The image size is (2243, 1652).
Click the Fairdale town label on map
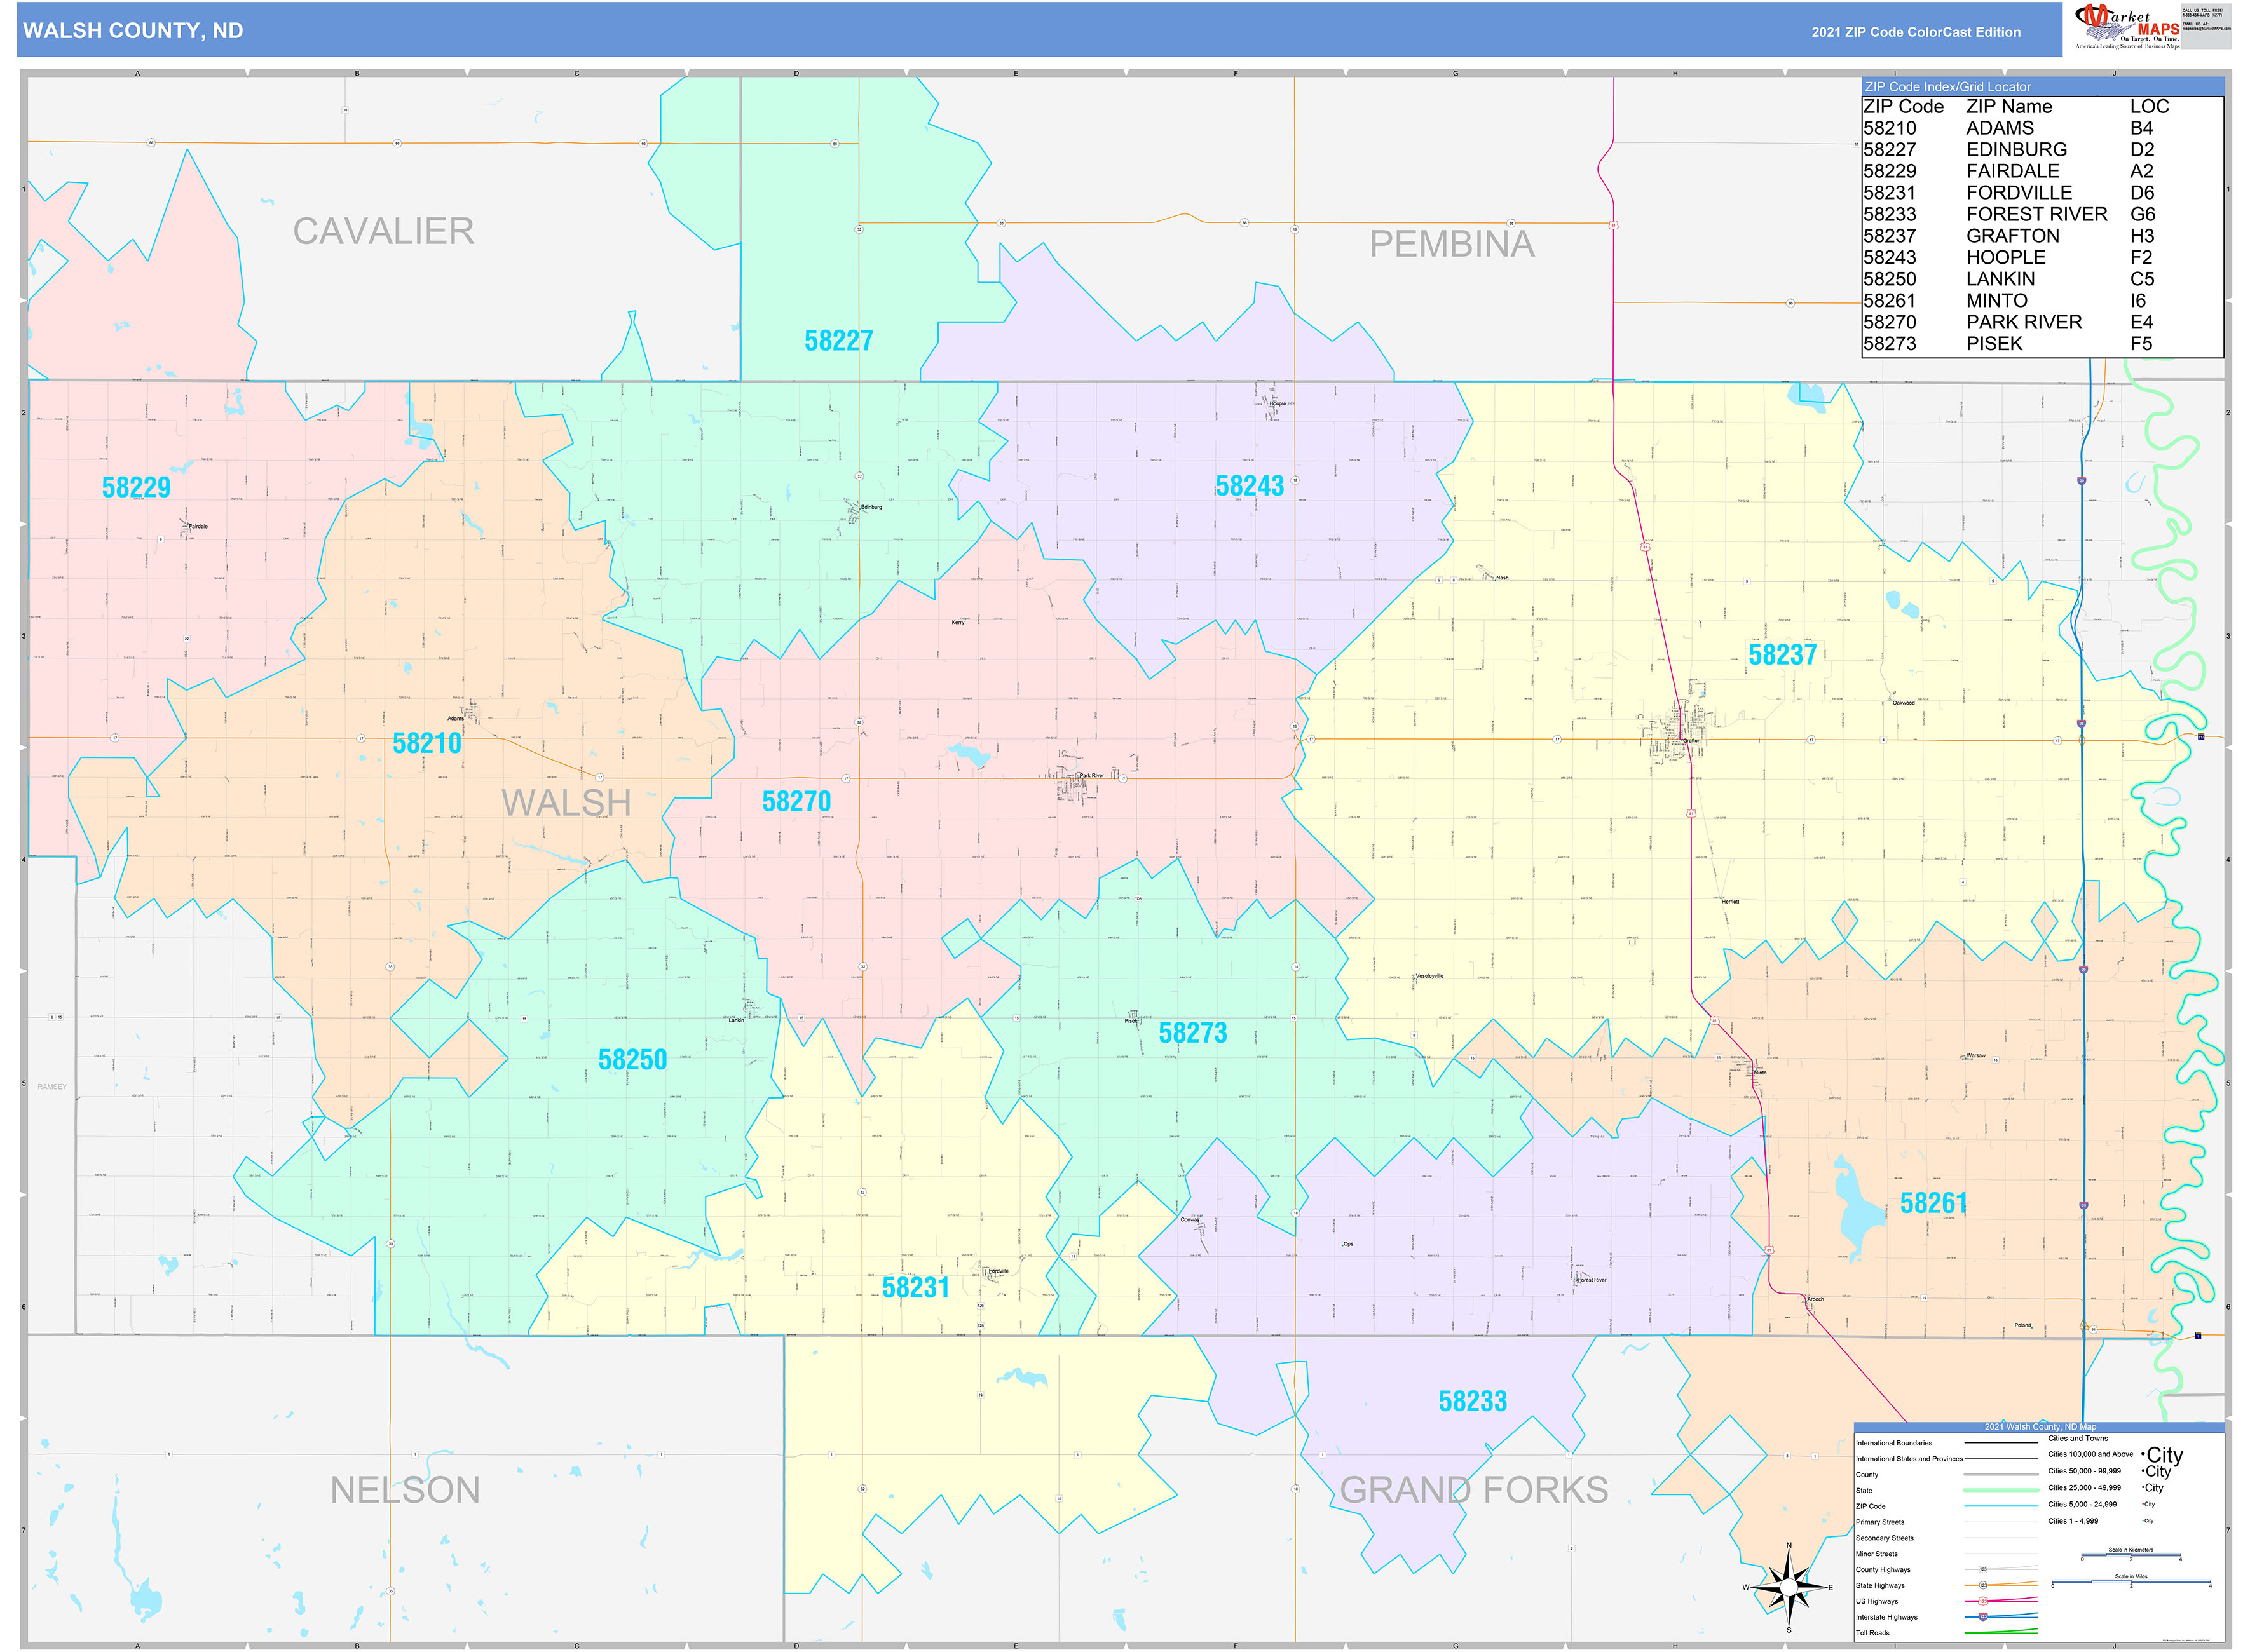coord(198,526)
